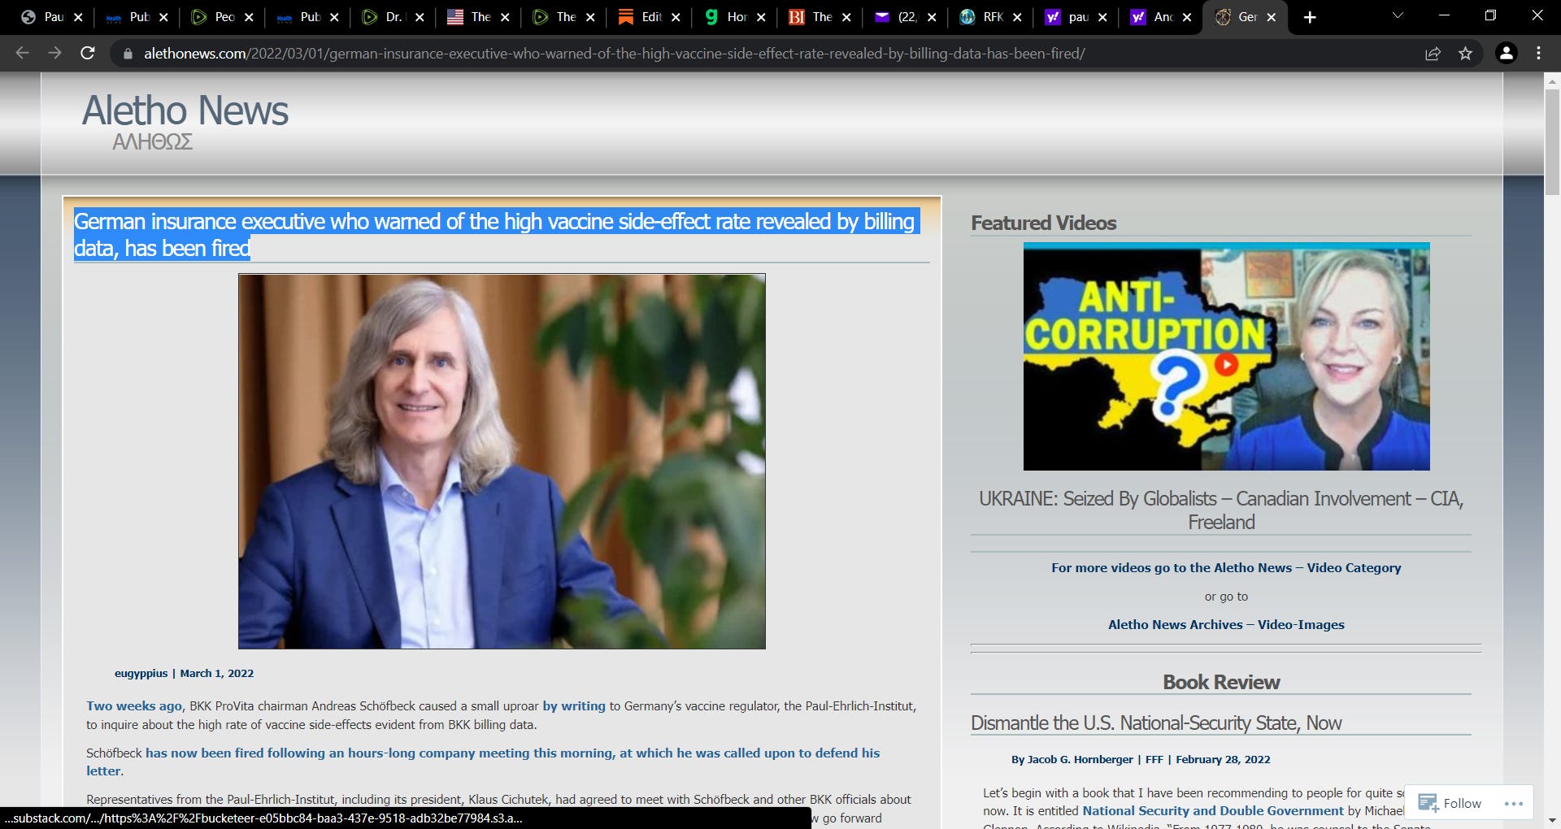Screen dimensions: 1561x829
Task: Click the browser forward arrow
Action: (54, 53)
